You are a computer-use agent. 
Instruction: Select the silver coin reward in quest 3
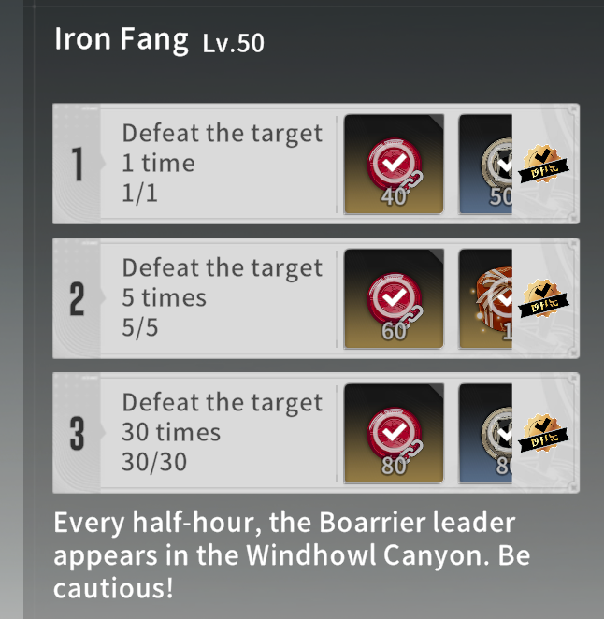tap(486, 434)
